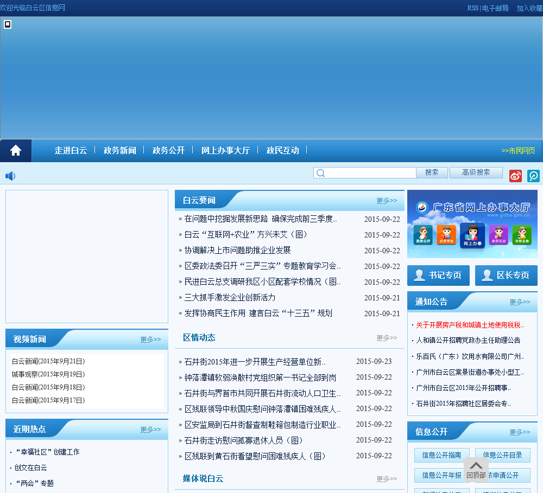Open the 政民互动 menu in the navigation bar
Viewport: 543px width, 493px height.
click(282, 150)
